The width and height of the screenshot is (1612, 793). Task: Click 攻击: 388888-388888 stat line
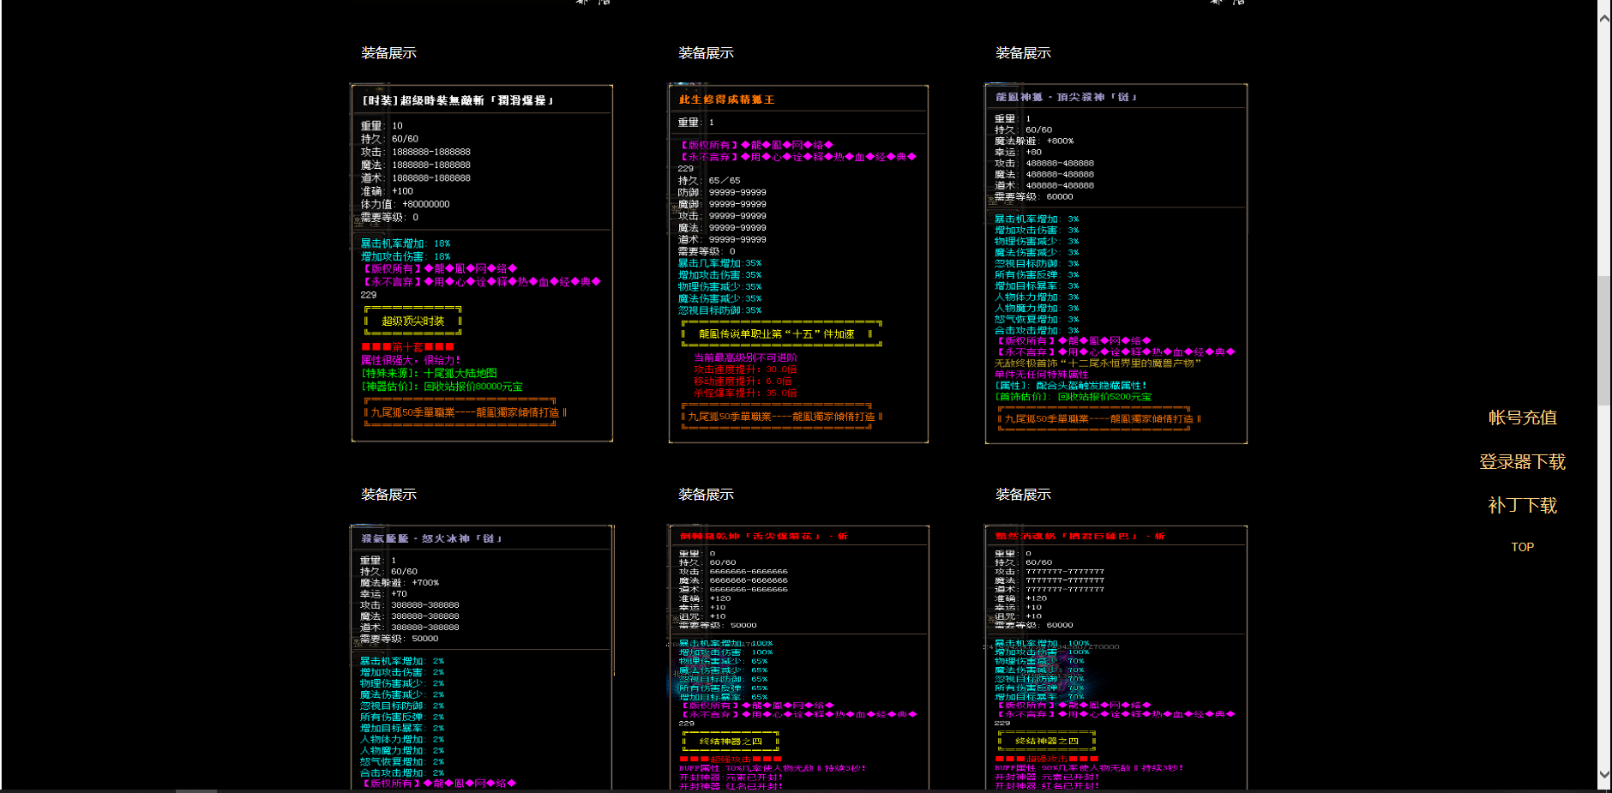(x=409, y=604)
